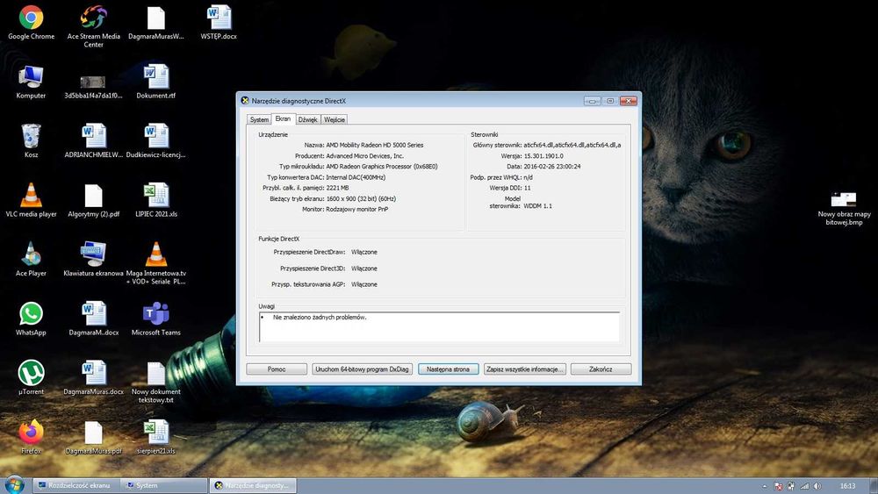Click inside the Uwagi notes box

click(439, 326)
